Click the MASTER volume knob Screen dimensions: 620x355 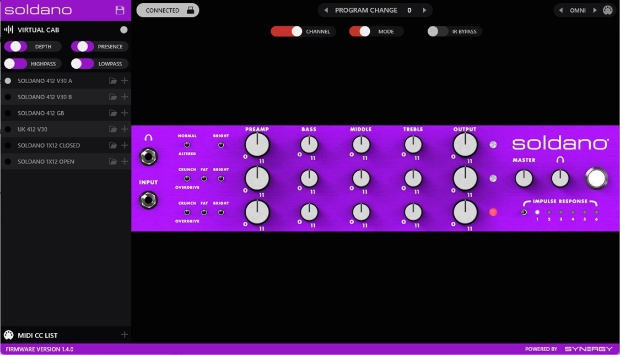pos(524,178)
